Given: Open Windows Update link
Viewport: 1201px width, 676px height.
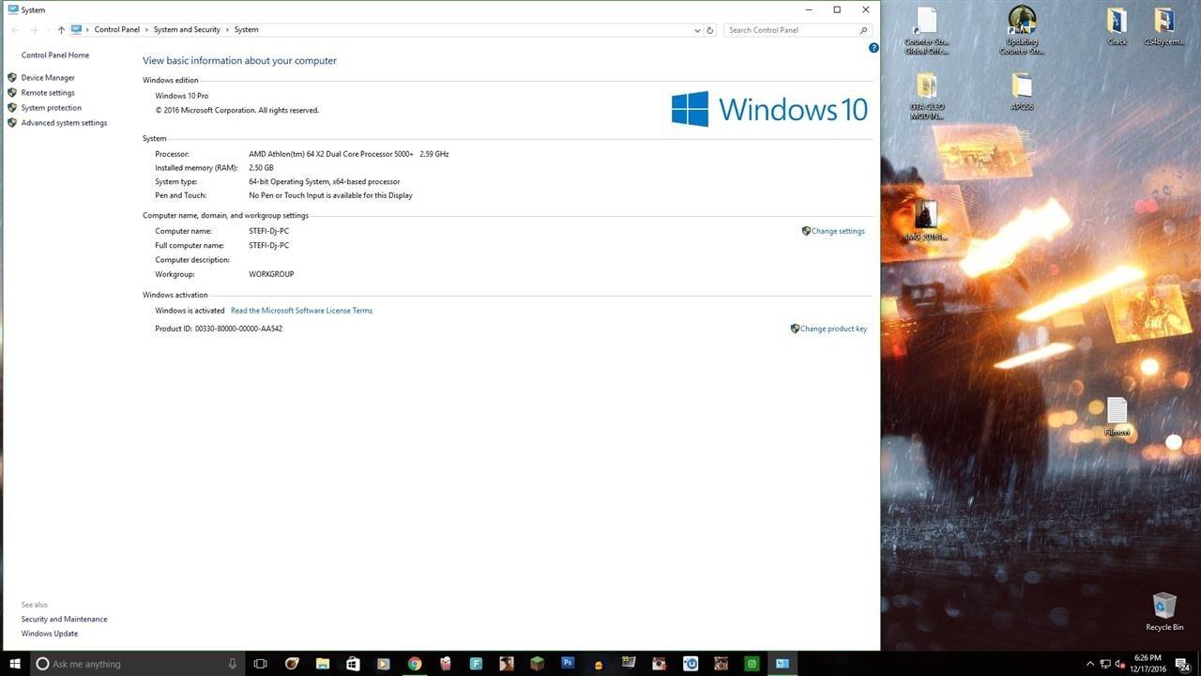Looking at the screenshot, I should [x=50, y=634].
